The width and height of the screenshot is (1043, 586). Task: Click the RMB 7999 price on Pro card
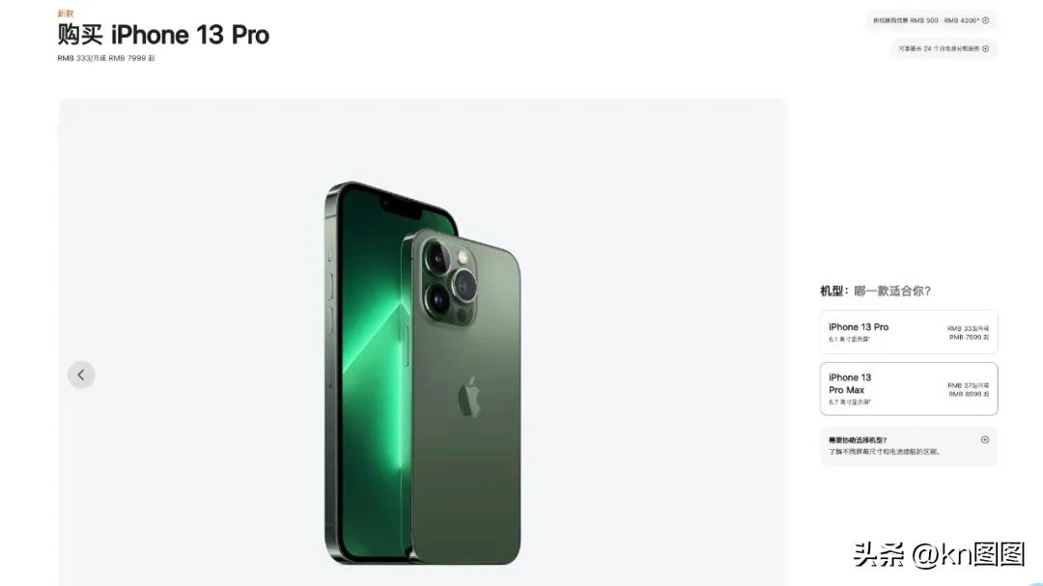click(969, 337)
